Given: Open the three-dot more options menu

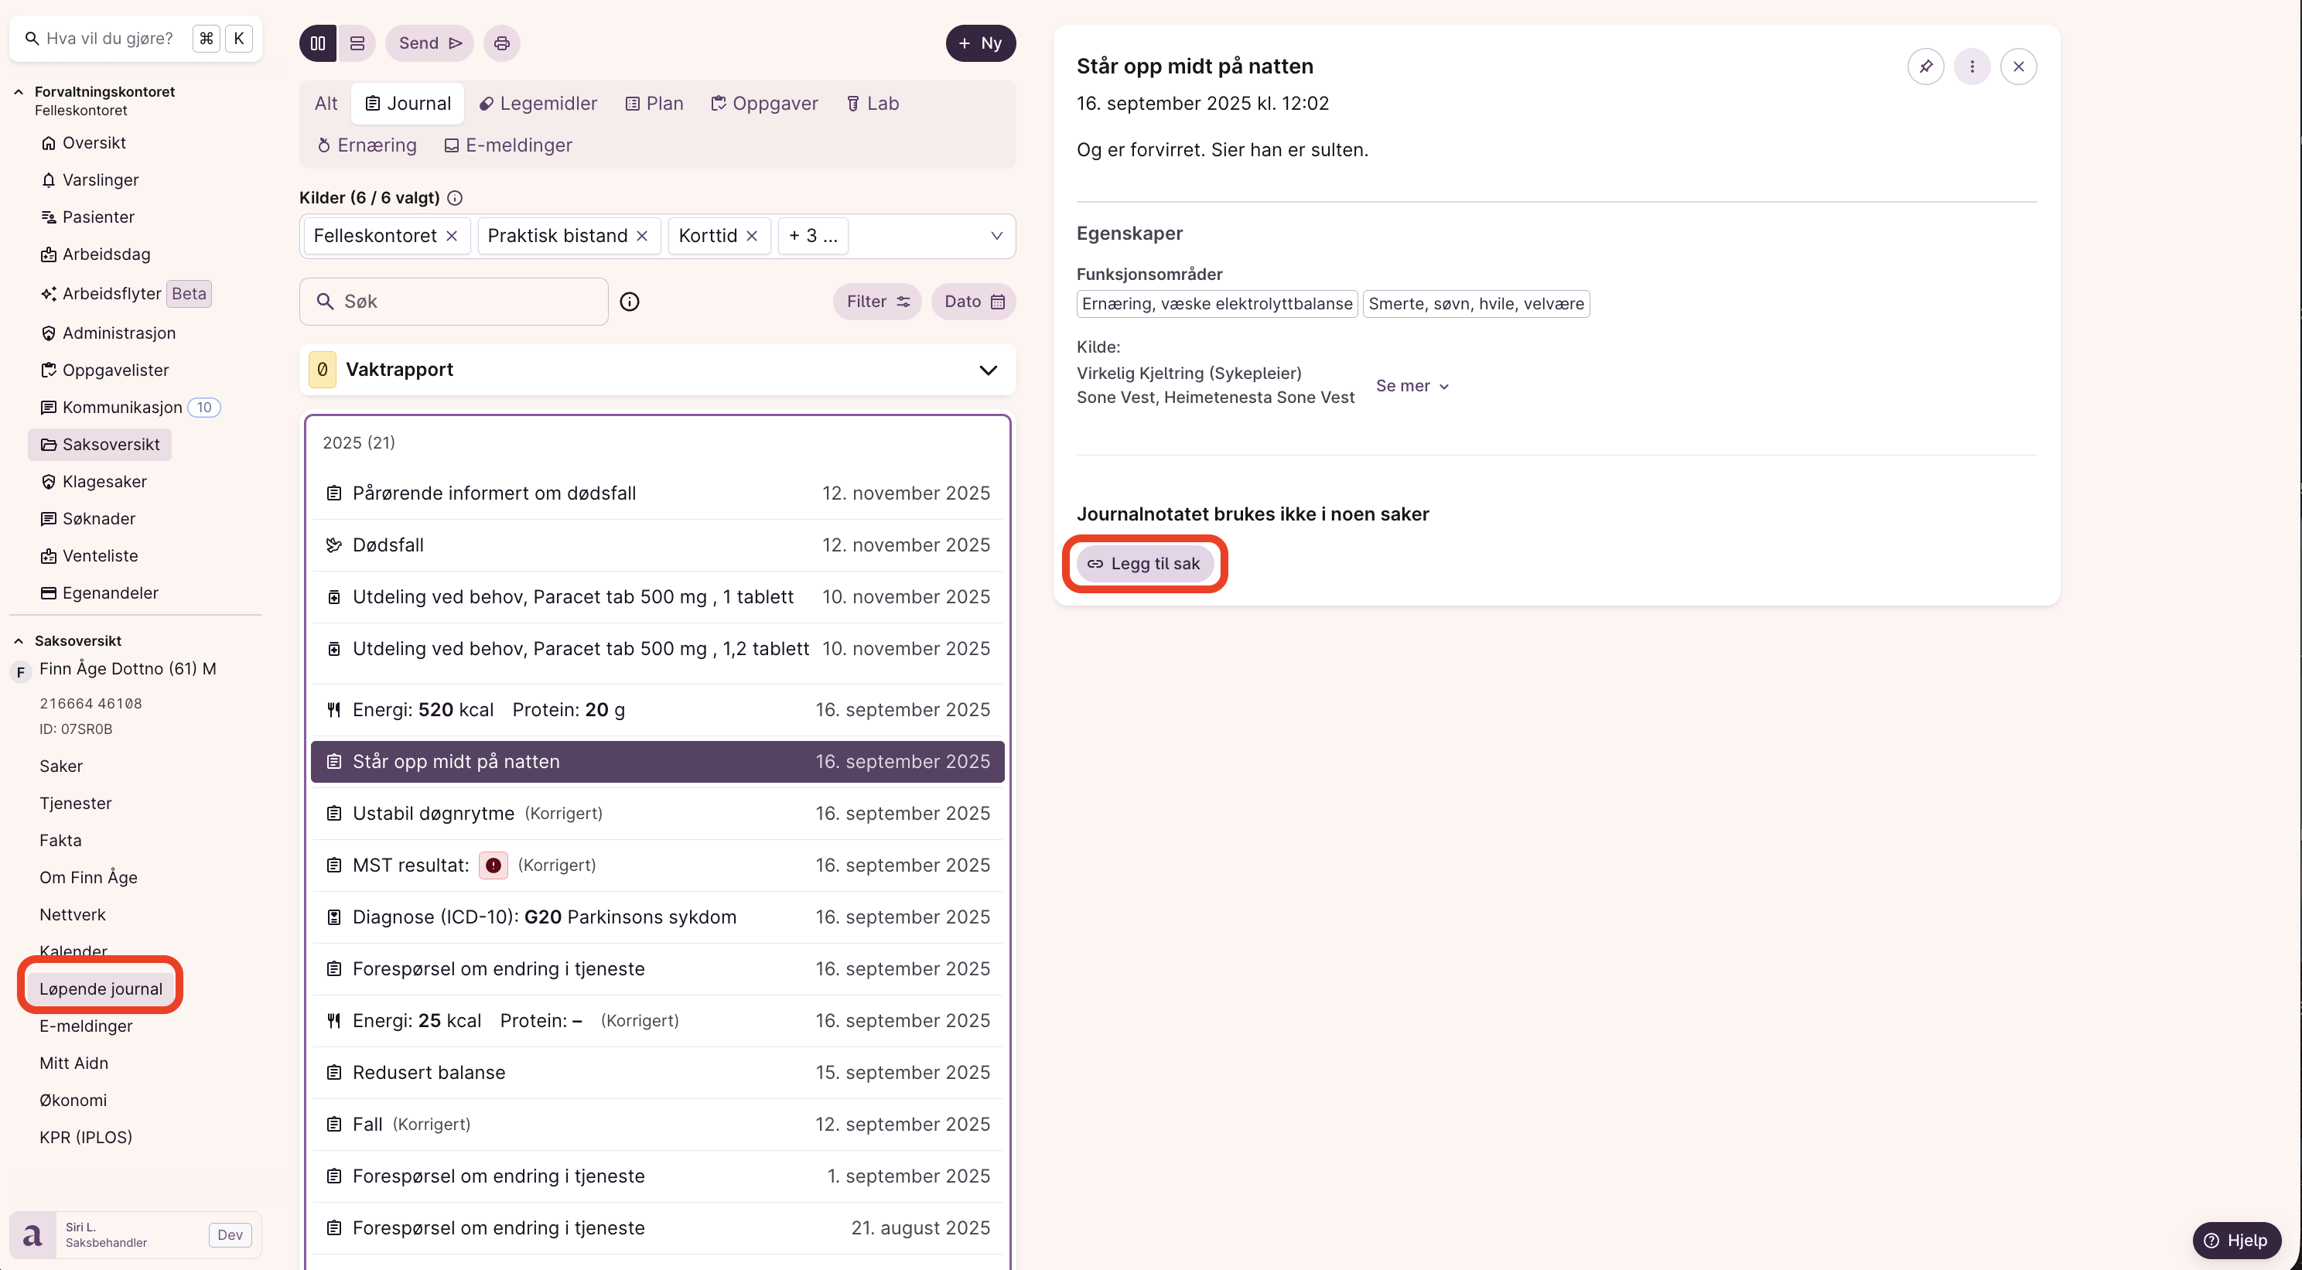Looking at the screenshot, I should point(1972,67).
